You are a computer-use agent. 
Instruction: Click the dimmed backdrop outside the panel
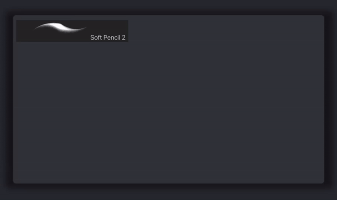coord(168,192)
